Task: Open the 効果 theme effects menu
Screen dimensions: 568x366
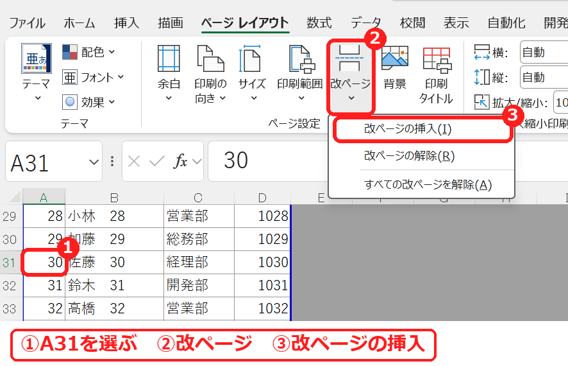Action: pyautogui.click(x=88, y=102)
